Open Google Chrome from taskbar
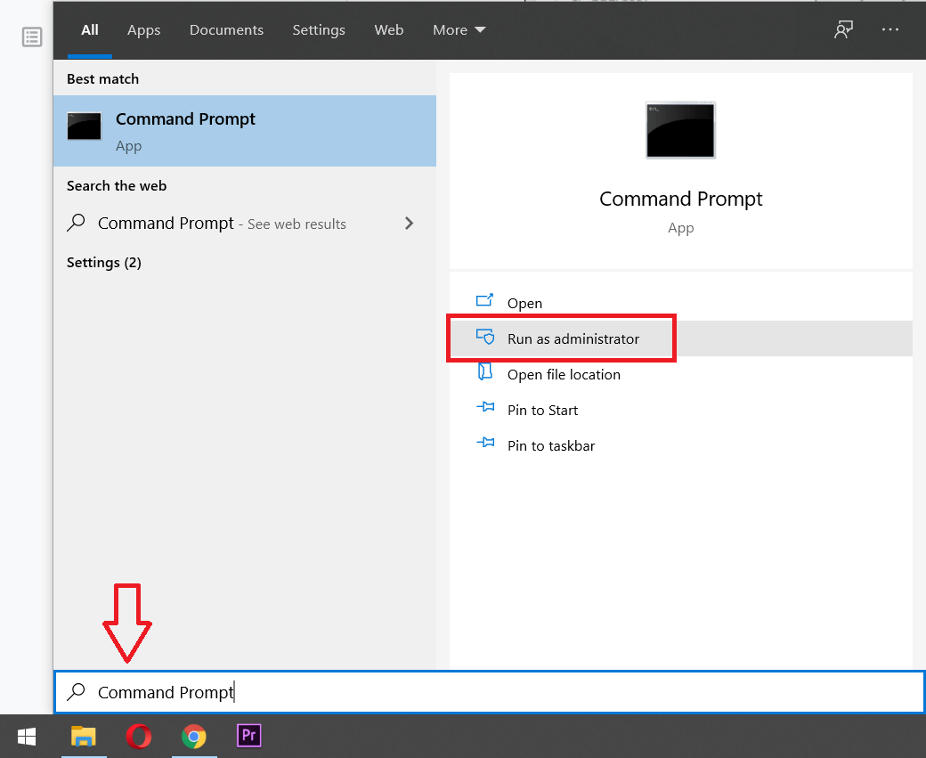 pos(194,736)
